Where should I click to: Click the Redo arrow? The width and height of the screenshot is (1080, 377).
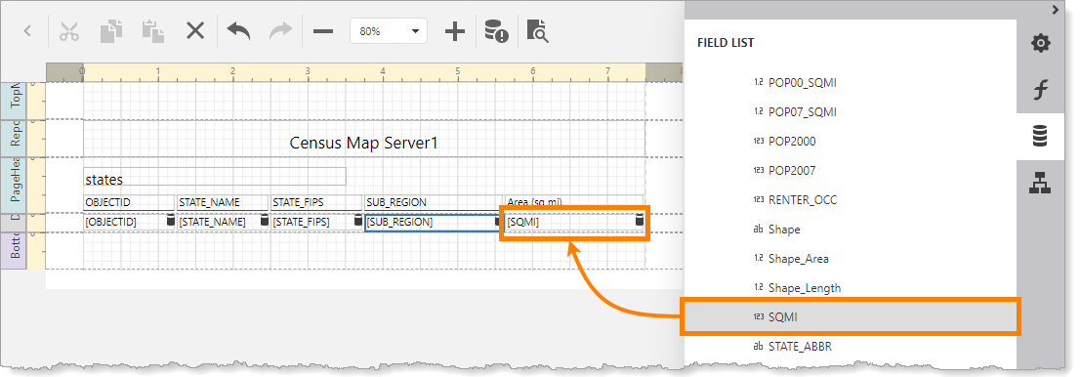tap(280, 31)
